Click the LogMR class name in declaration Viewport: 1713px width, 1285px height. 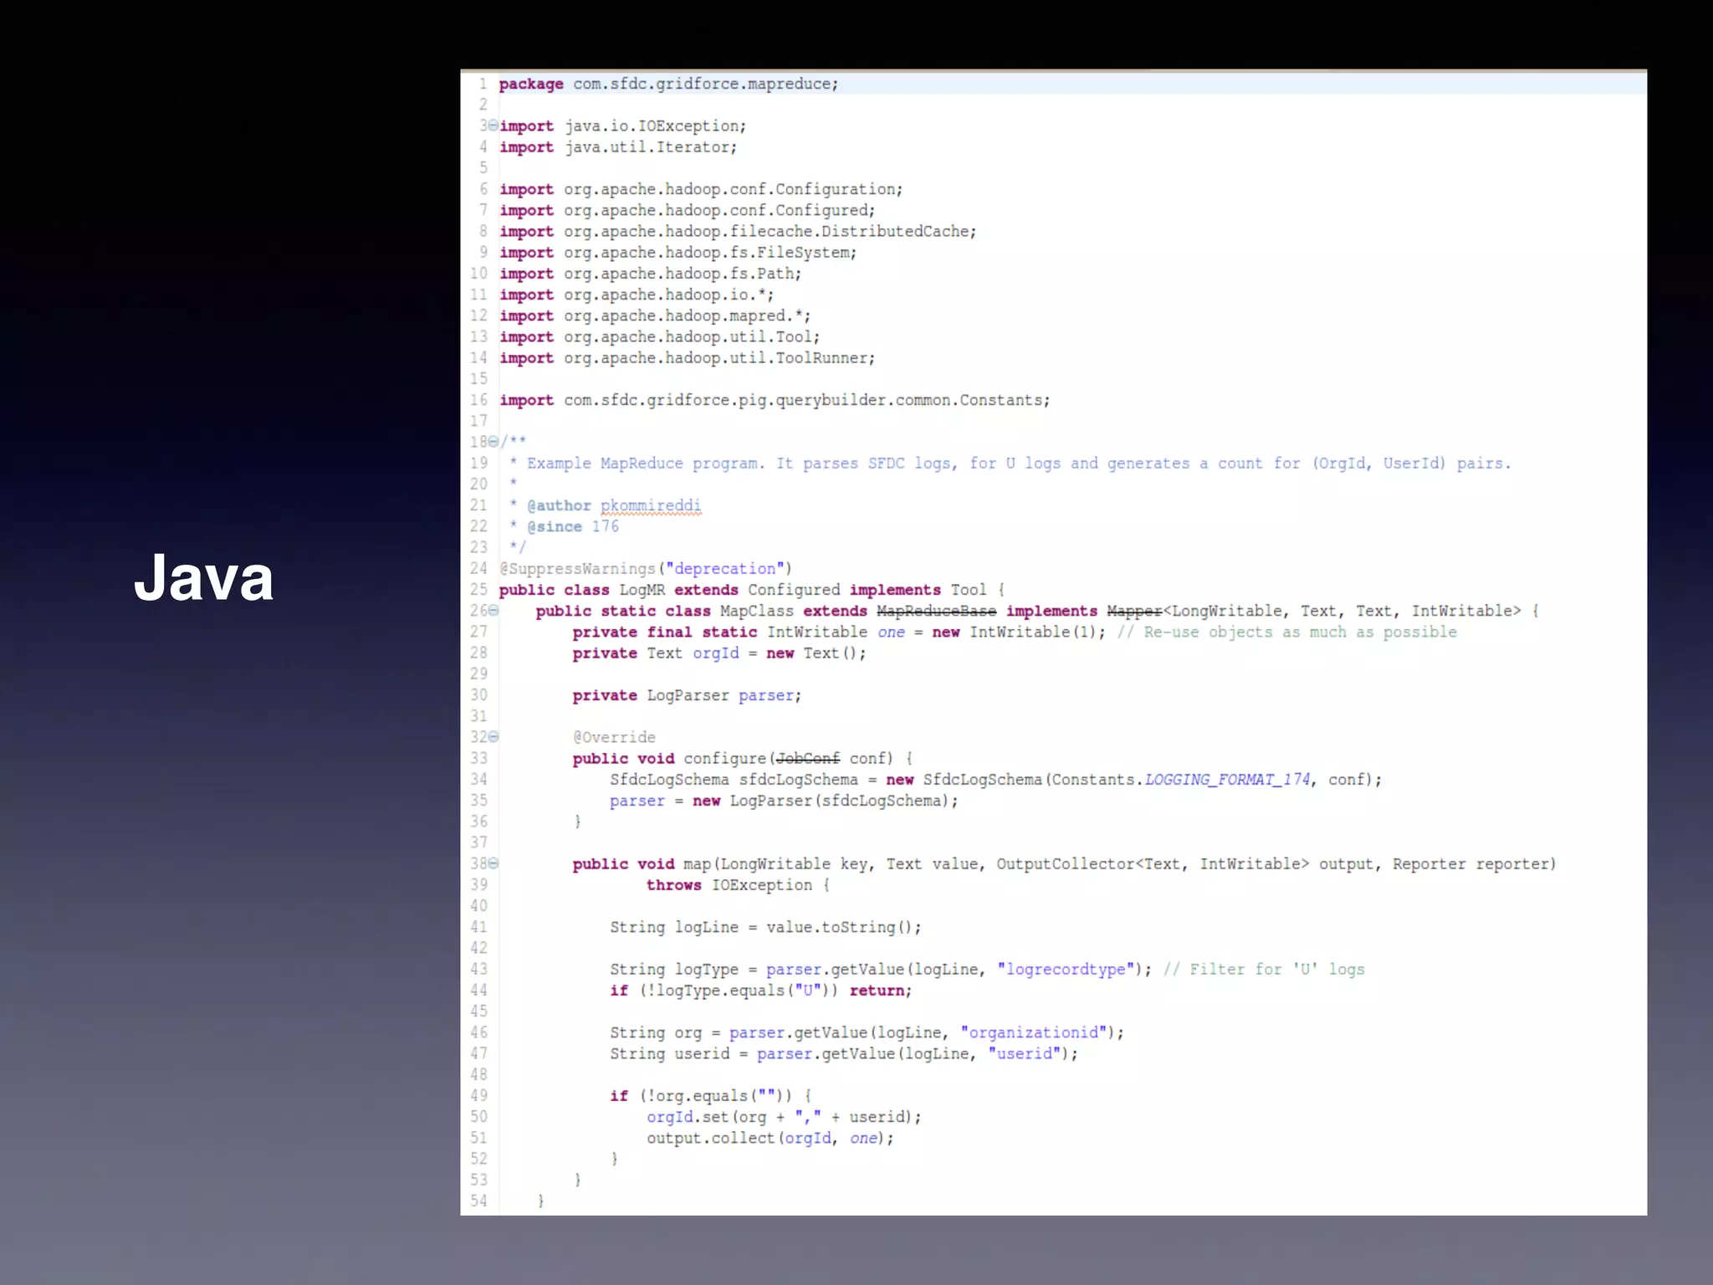tap(642, 590)
